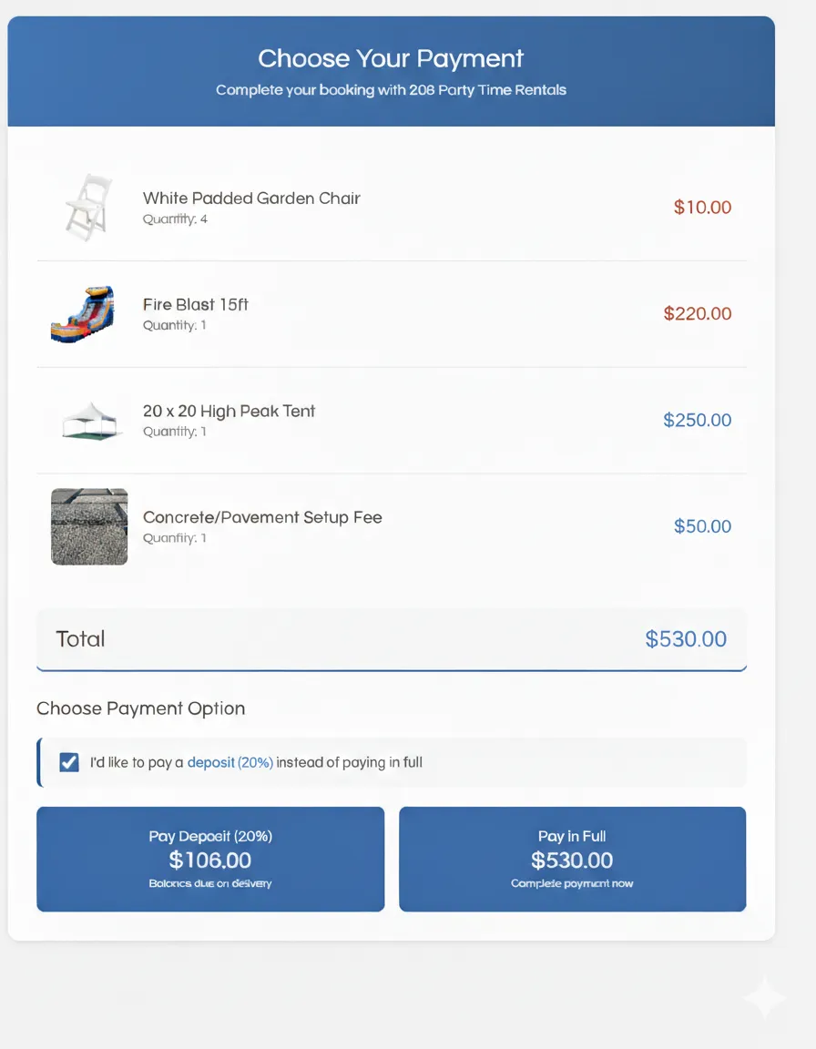
Task: Select the Fire Blast 15ft item name
Action: (x=196, y=305)
